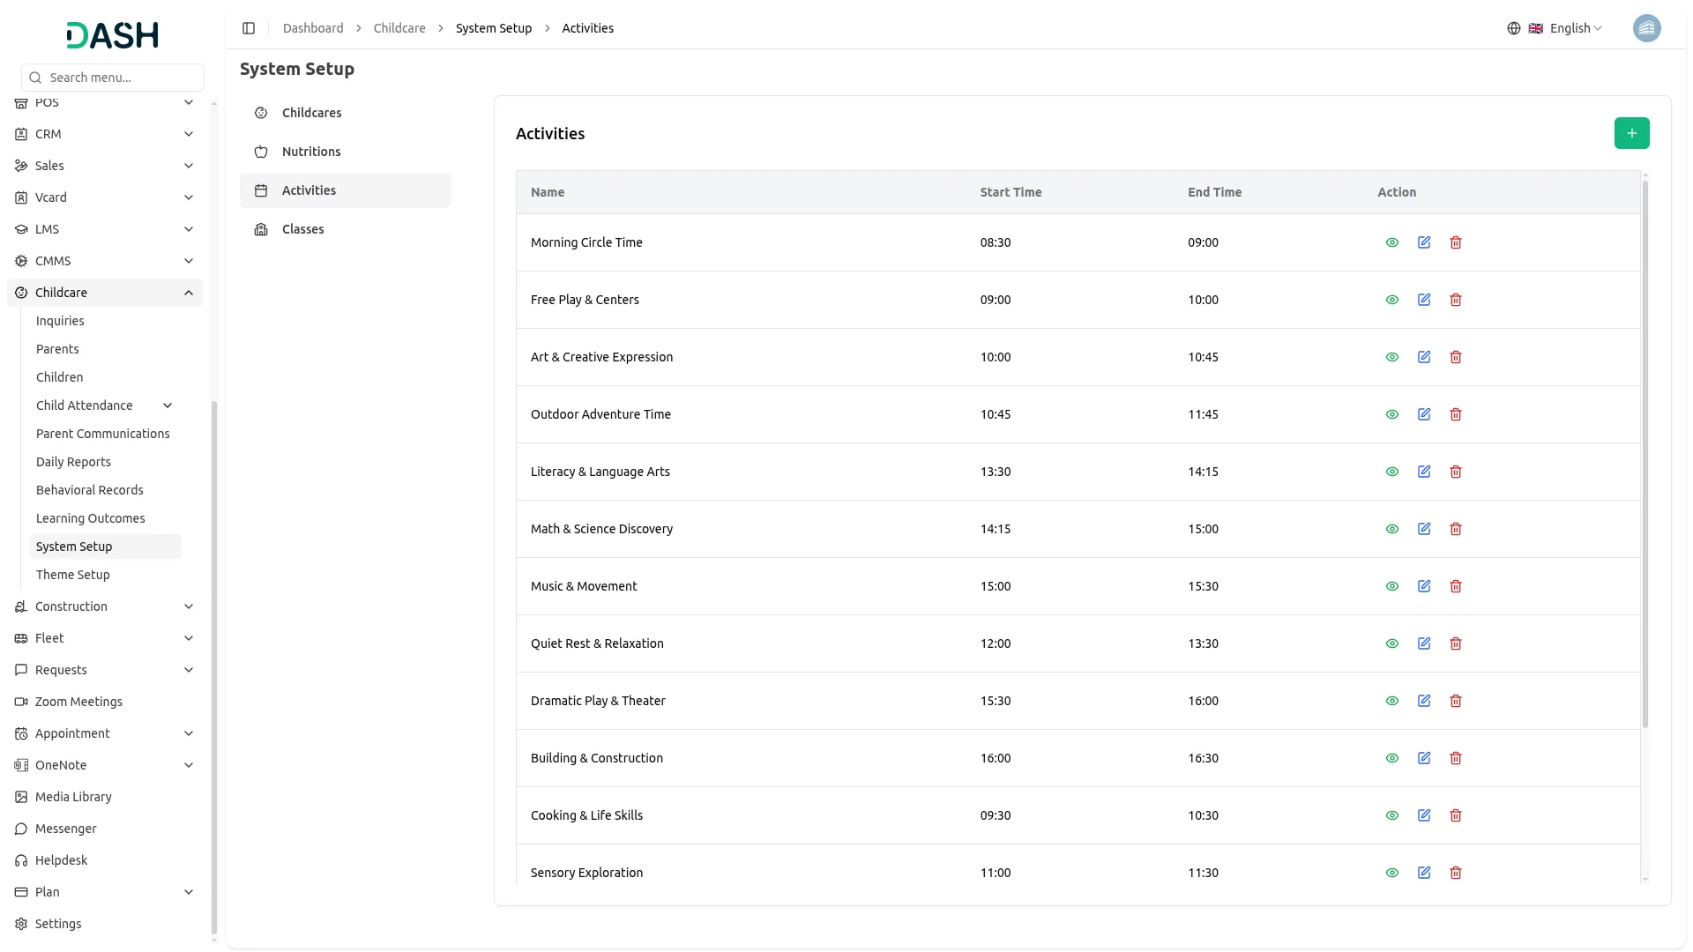Viewport: 1693px width, 952px height.
Task: View Art & Creative Expression with the eye icon
Action: [x=1391, y=357]
